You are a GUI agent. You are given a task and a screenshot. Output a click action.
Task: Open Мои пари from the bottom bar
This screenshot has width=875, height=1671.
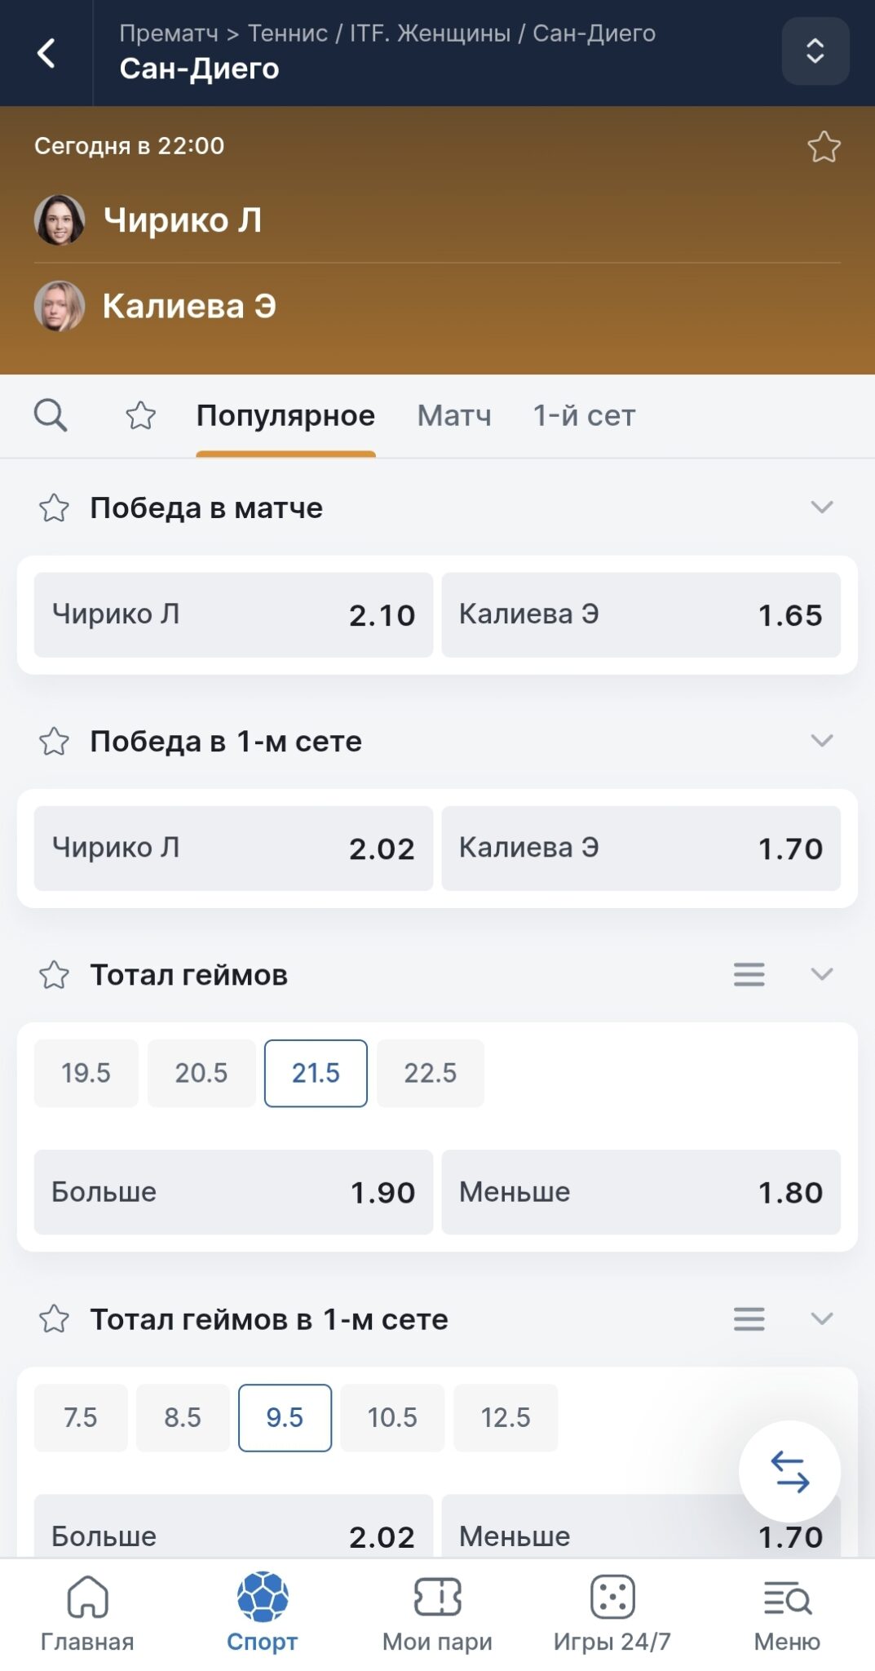click(x=437, y=1611)
